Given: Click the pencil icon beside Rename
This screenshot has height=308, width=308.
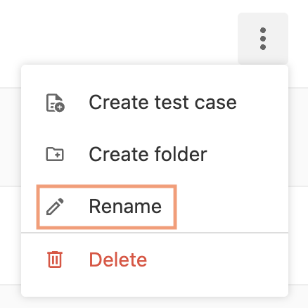Looking at the screenshot, I should pyautogui.click(x=55, y=207).
